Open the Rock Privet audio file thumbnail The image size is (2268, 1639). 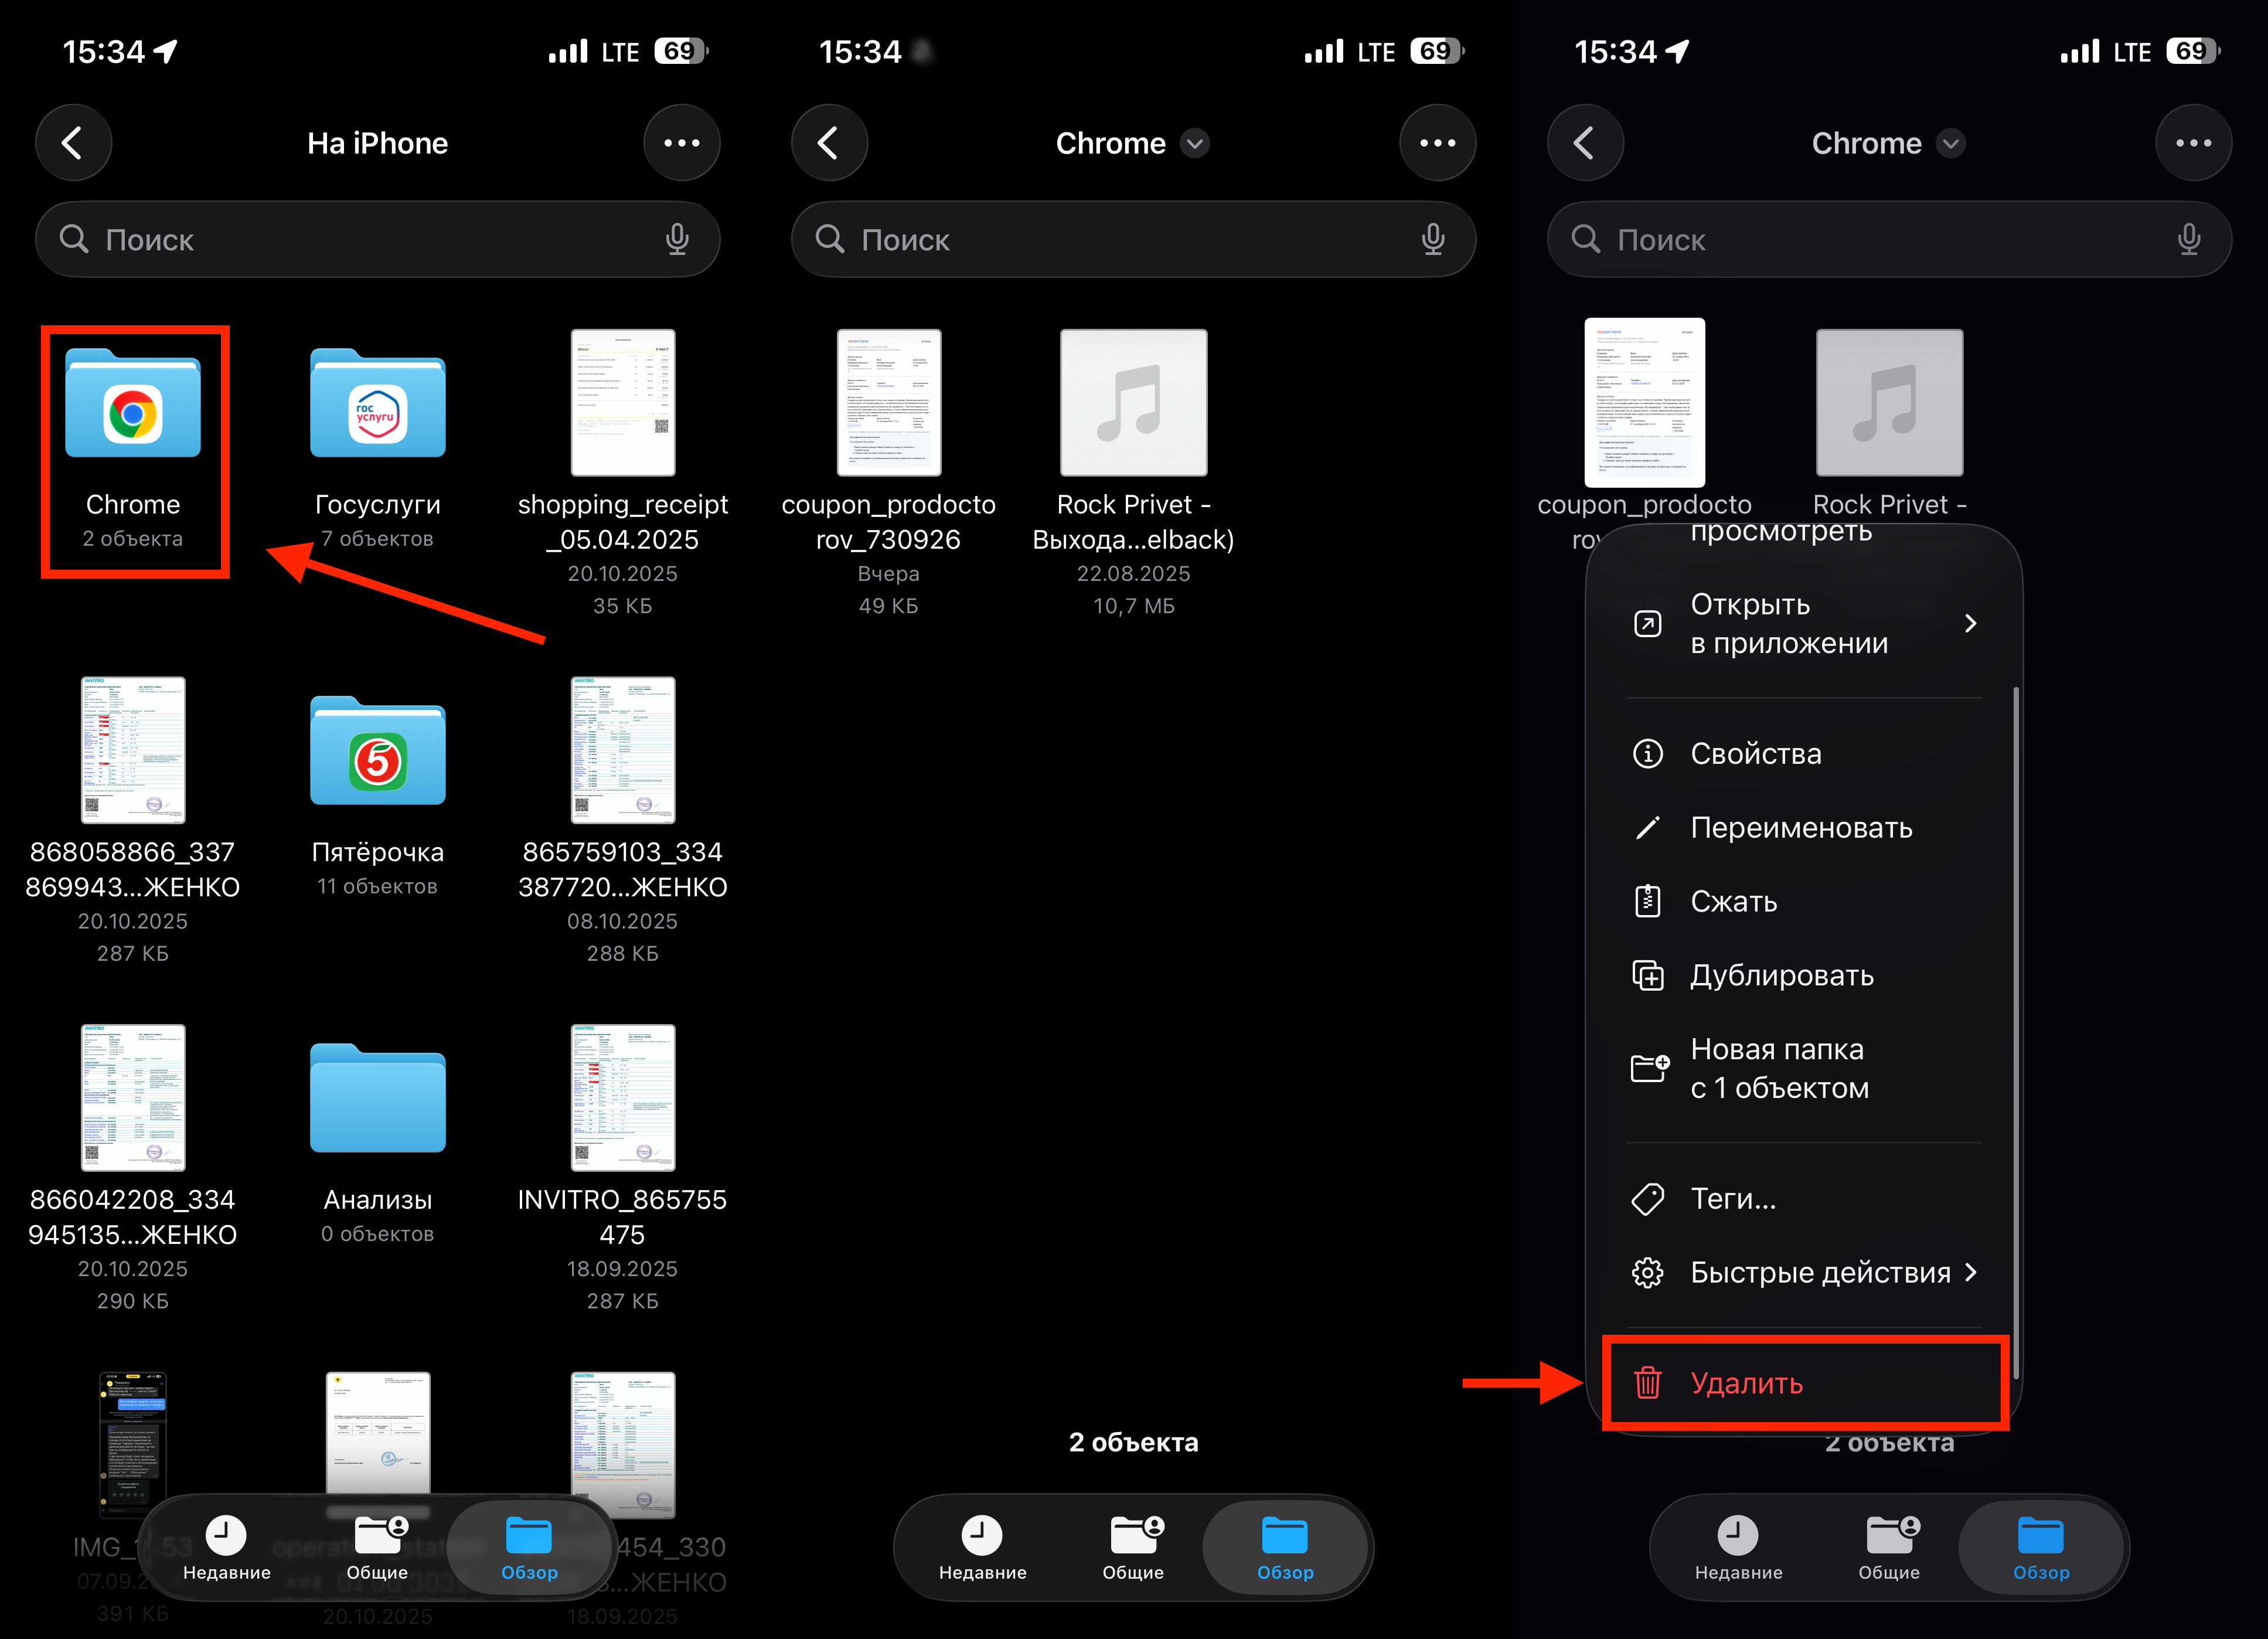[x=1133, y=403]
